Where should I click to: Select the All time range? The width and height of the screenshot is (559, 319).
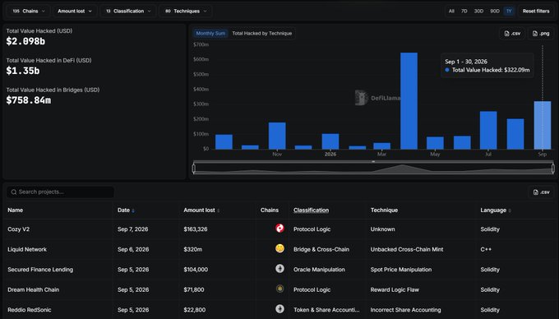451,11
